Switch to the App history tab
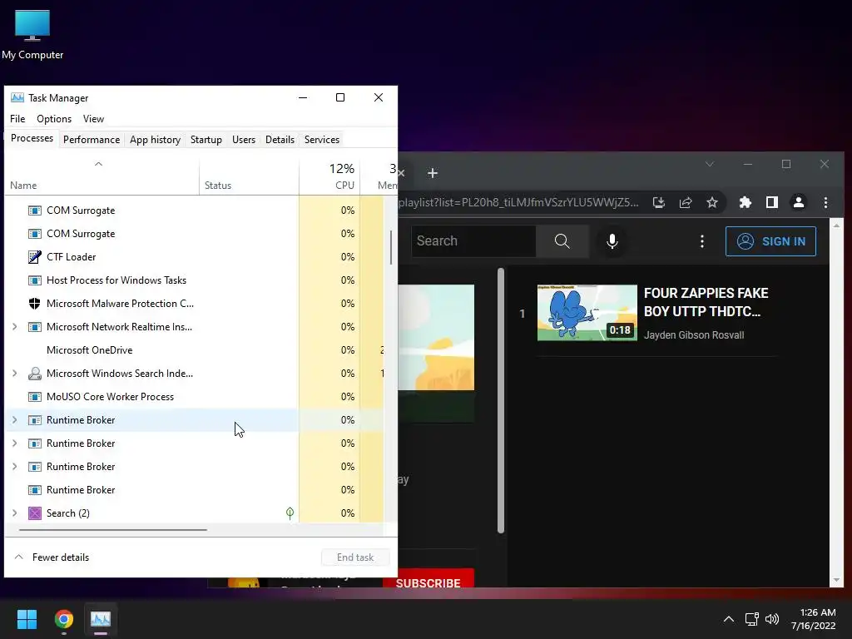The image size is (852, 639). click(x=155, y=140)
